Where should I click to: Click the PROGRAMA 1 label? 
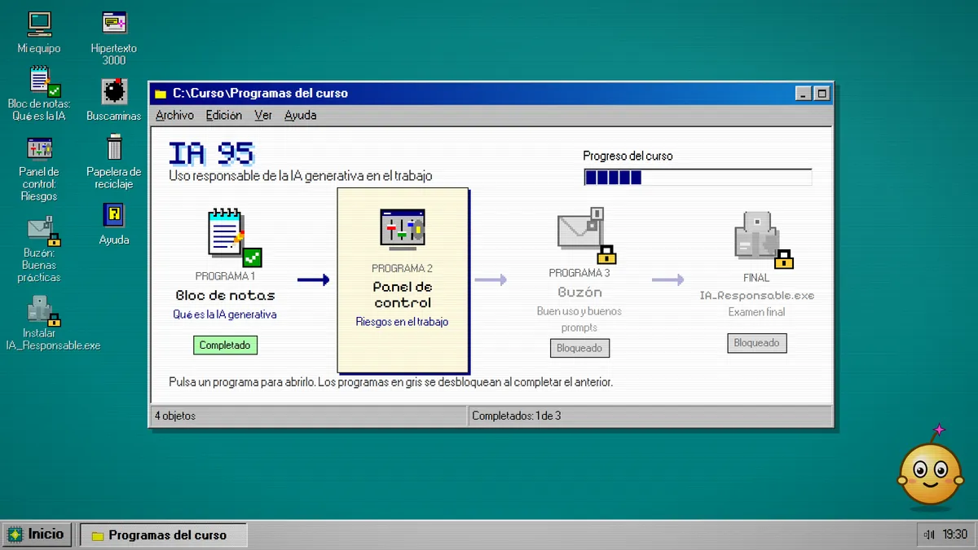click(225, 277)
